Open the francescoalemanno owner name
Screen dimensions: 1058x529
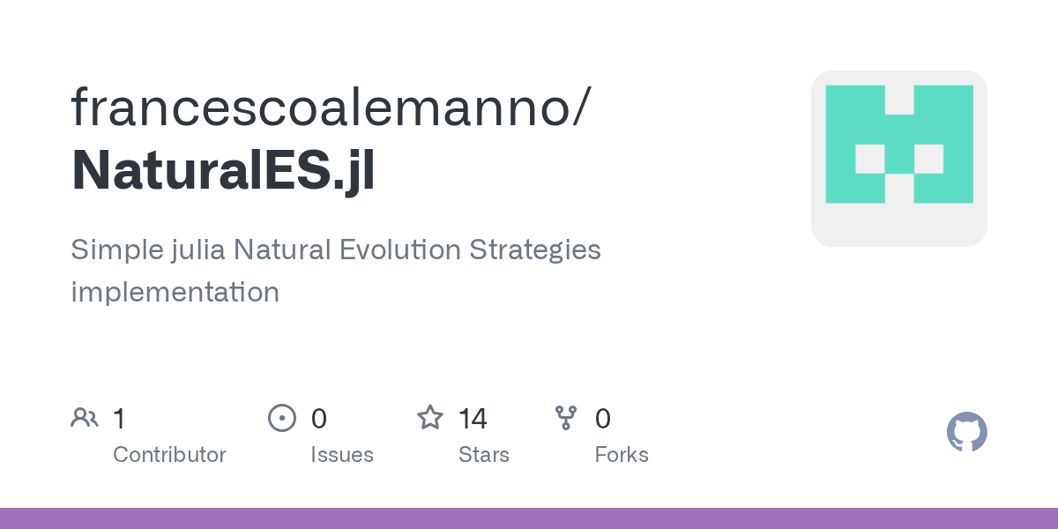(324, 106)
